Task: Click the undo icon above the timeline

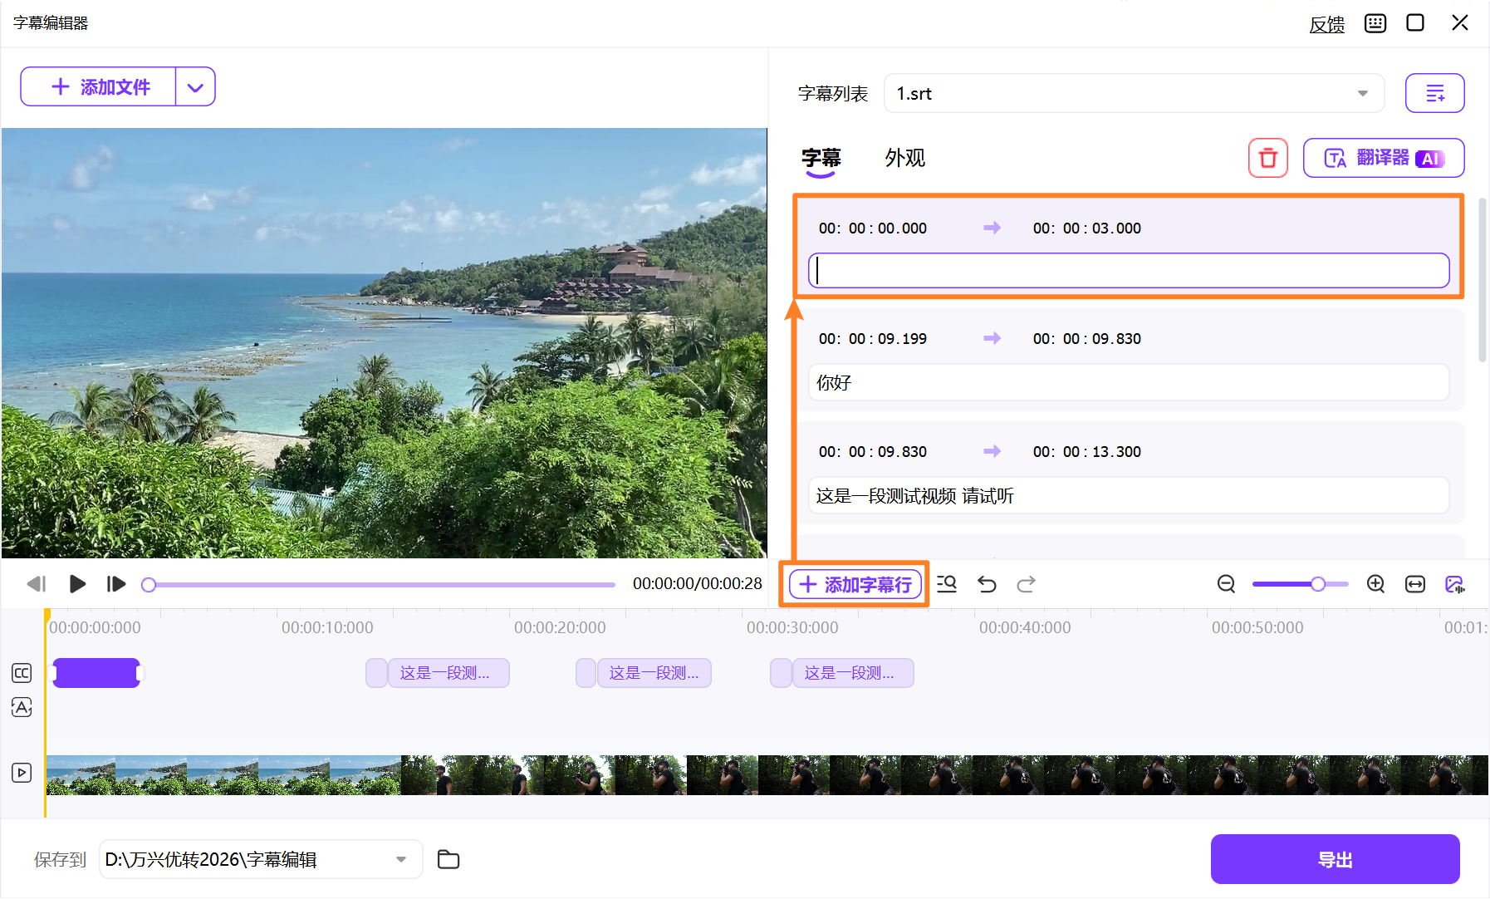Action: 987,584
